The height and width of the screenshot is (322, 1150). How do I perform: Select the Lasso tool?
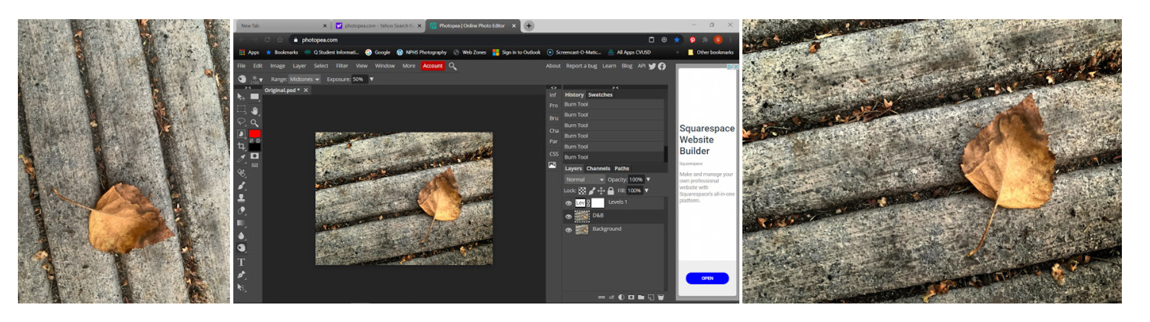241,121
